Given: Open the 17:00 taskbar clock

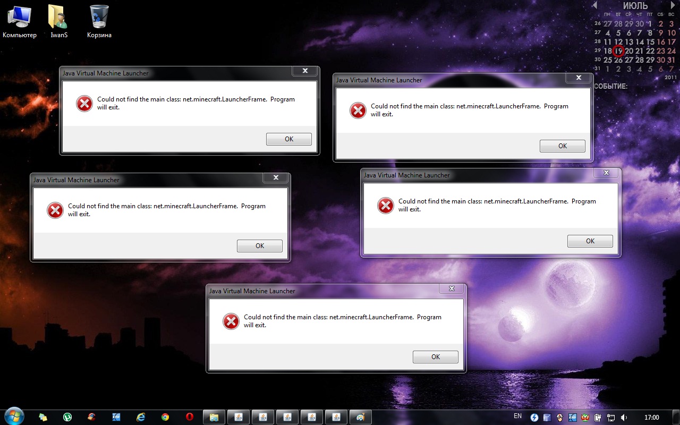Looking at the screenshot, I should 651,418.
